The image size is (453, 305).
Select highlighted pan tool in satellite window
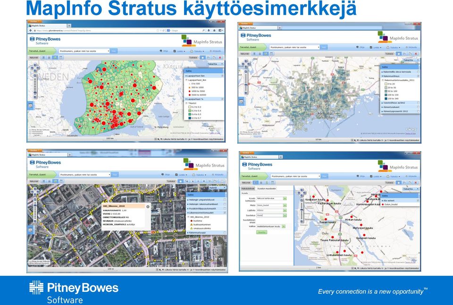(181, 181)
